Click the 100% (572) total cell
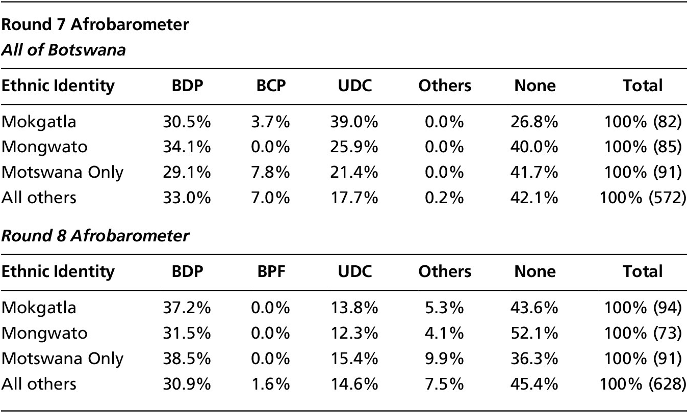This screenshot has height=413, width=688. [x=643, y=197]
